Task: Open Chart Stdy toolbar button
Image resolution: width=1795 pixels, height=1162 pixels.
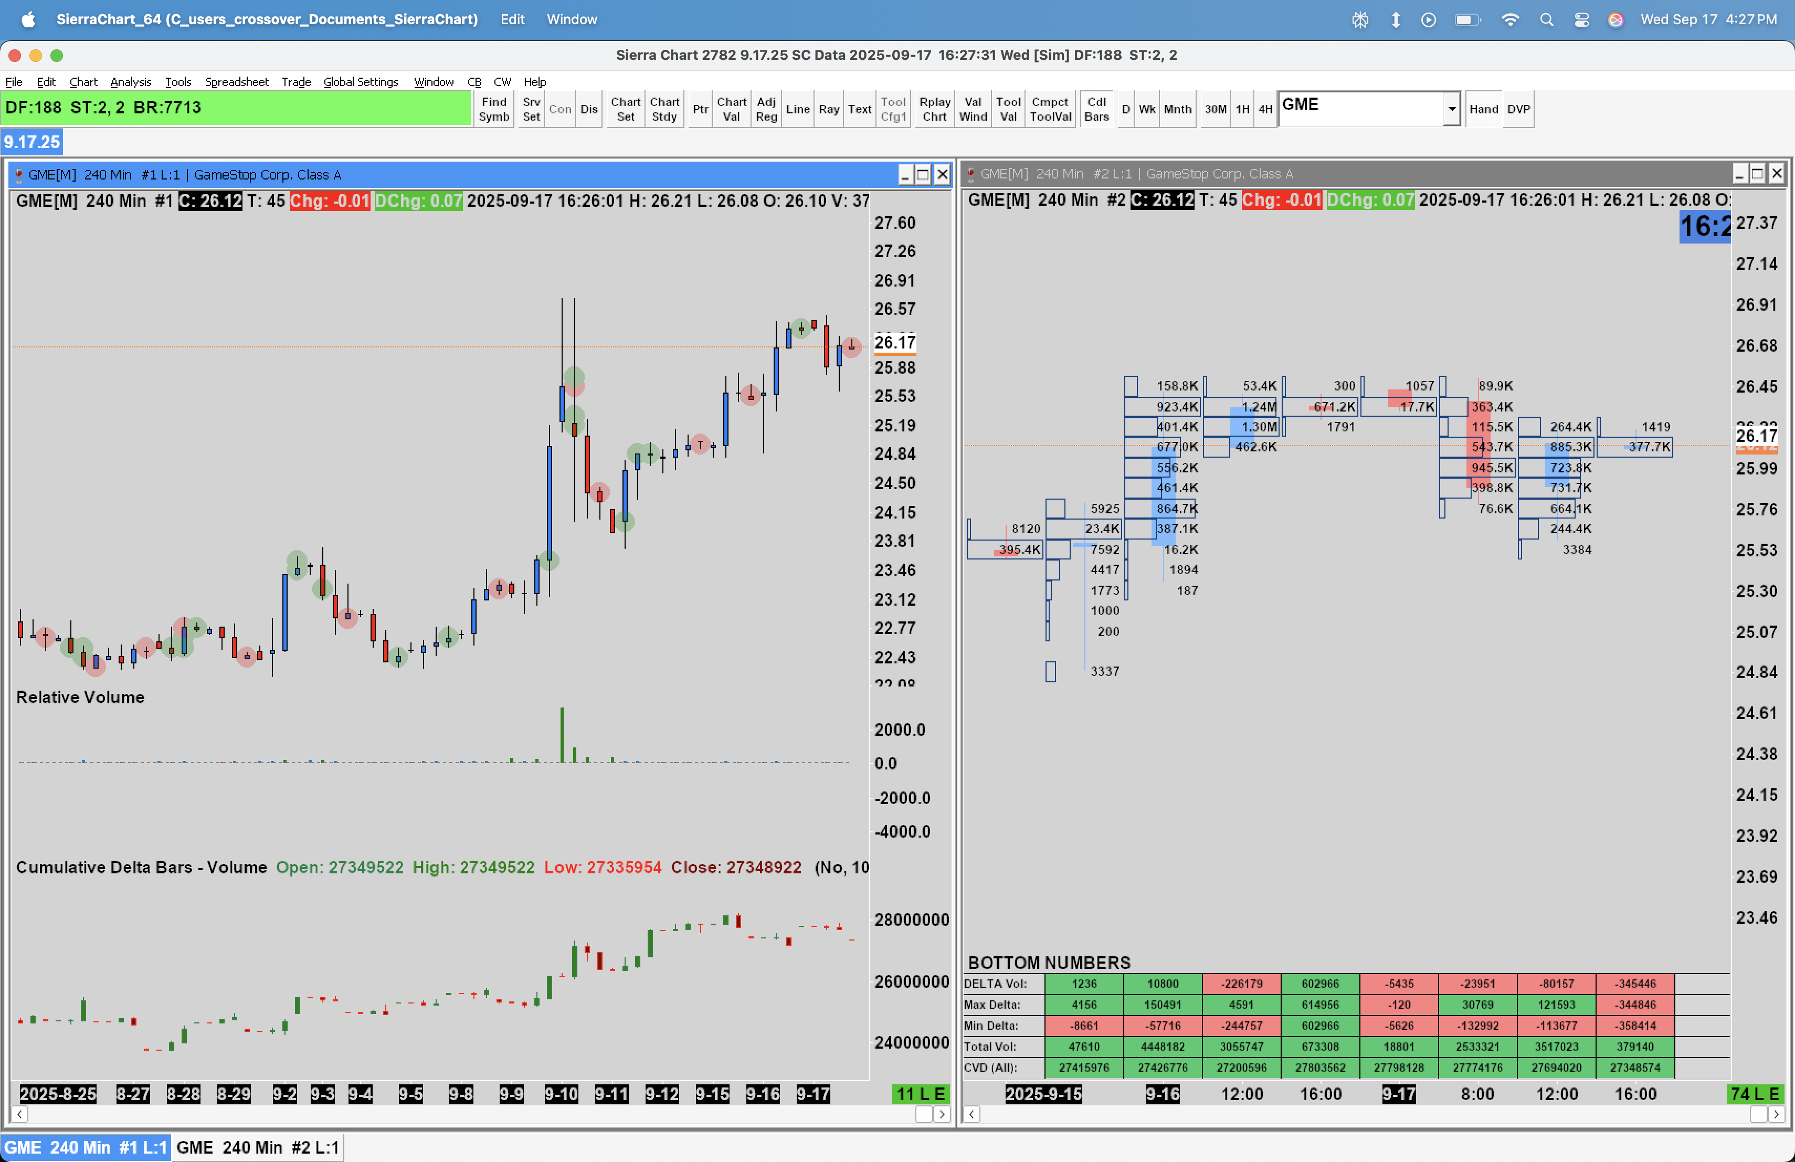Action: [x=664, y=109]
